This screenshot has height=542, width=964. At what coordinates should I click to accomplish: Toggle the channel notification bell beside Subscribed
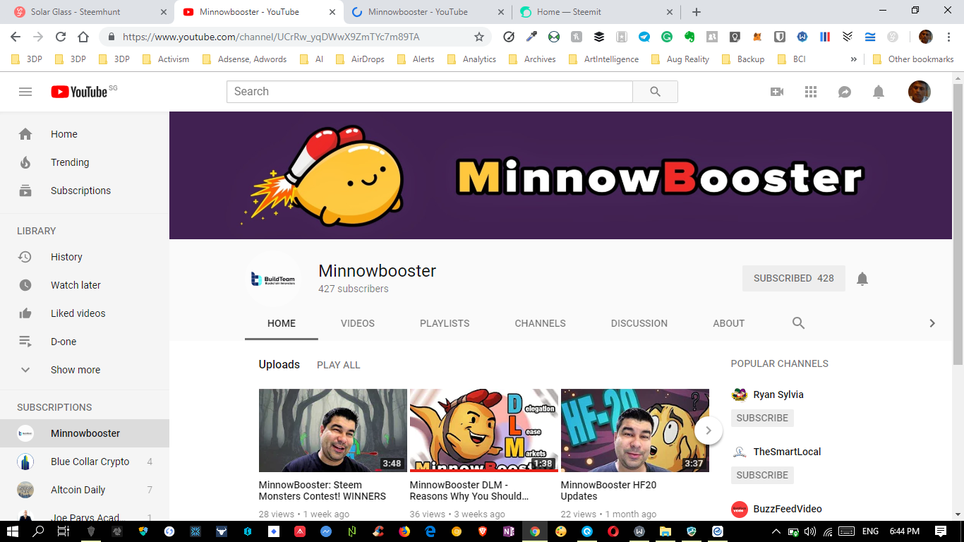862,279
